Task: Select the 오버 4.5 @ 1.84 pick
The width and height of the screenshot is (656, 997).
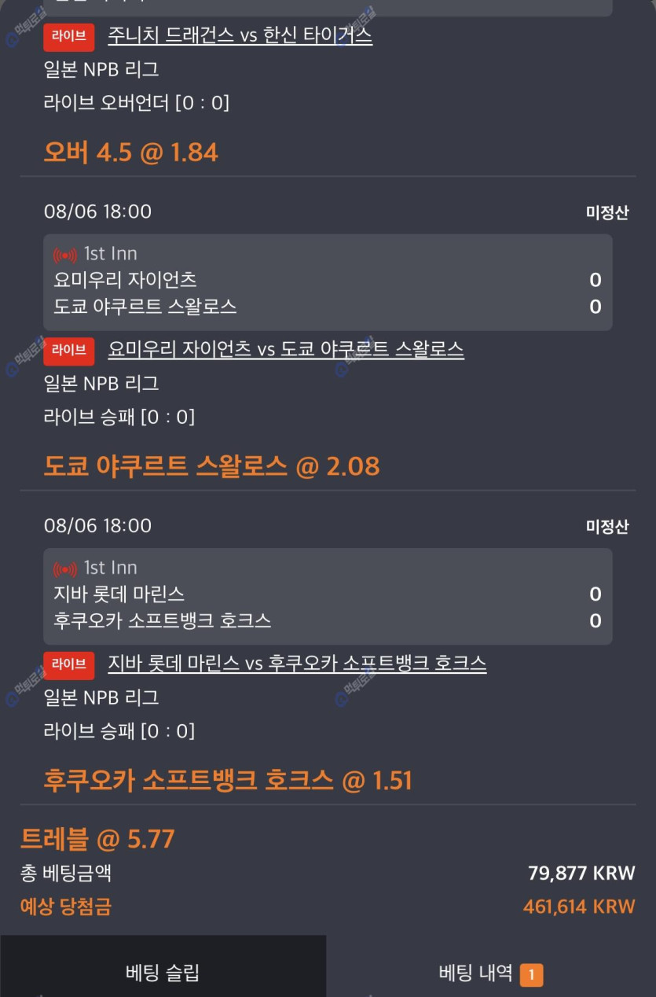Action: tap(130, 153)
